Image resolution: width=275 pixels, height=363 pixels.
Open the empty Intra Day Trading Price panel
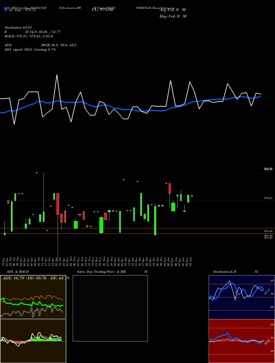coord(110,308)
